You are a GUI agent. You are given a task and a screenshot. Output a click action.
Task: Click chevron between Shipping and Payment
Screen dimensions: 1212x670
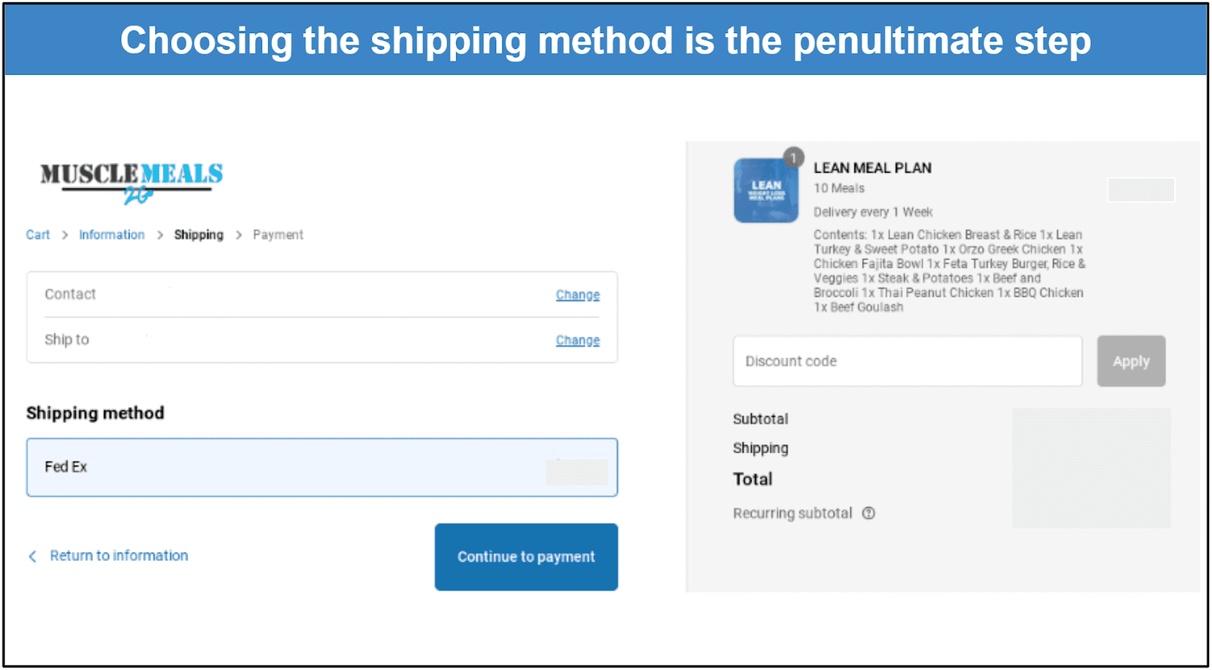pyautogui.click(x=239, y=235)
